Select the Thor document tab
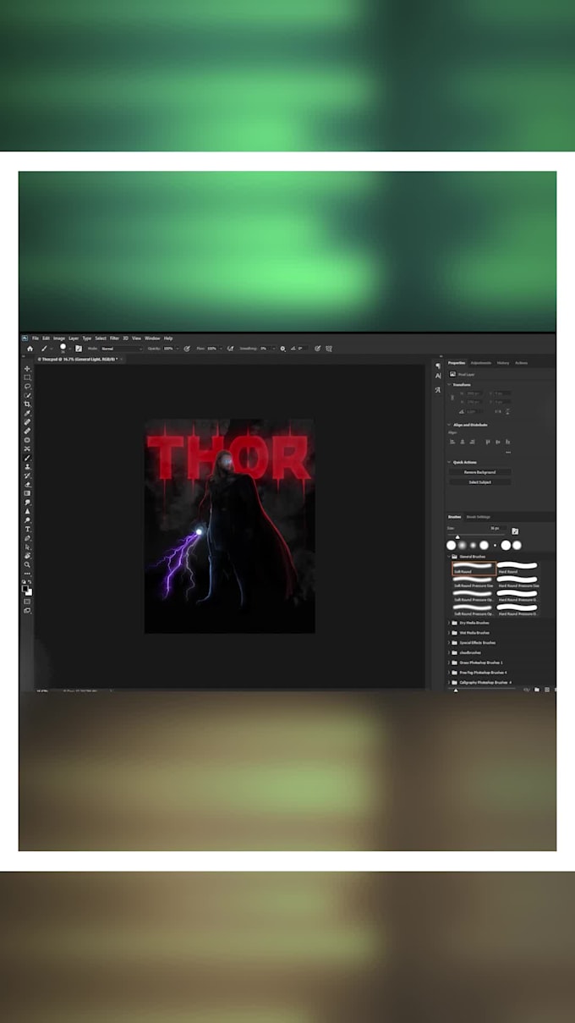This screenshot has height=1023, width=575. click(81, 360)
